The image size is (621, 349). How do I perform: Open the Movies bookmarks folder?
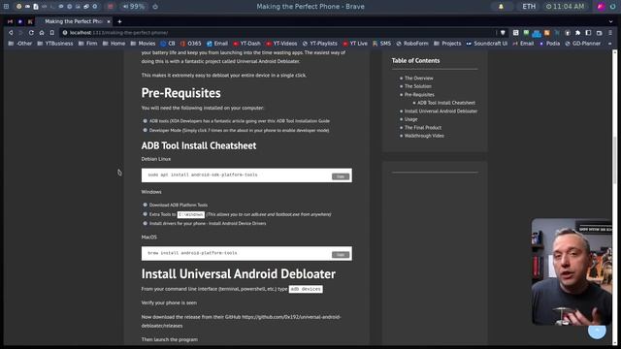click(143, 44)
